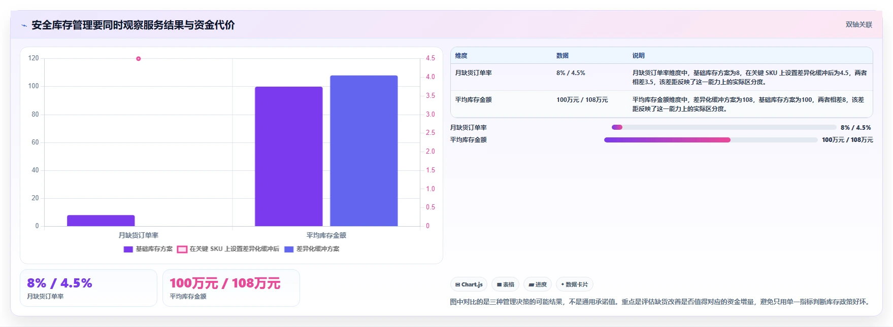Click the footnote starting 图中对比的是三种管理决策
The height and width of the screenshot is (327, 893).
point(660,302)
